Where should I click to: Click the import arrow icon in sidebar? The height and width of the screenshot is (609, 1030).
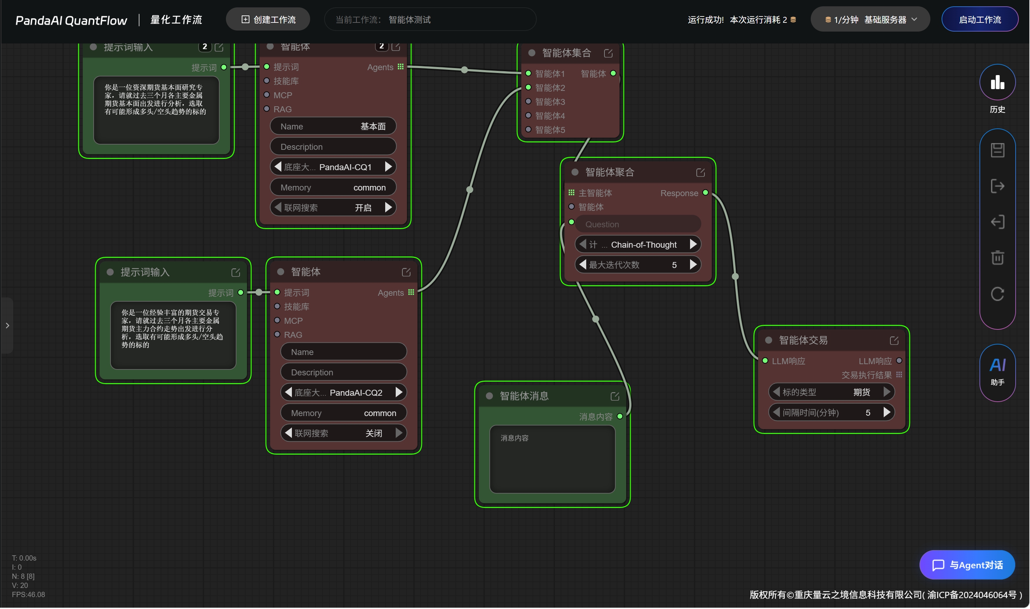click(997, 222)
